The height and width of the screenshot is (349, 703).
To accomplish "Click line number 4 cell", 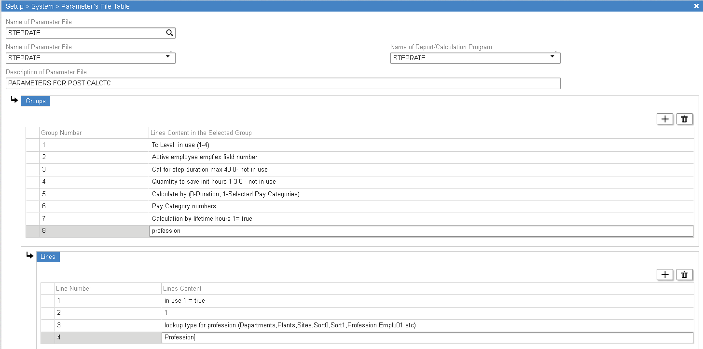I will point(108,337).
